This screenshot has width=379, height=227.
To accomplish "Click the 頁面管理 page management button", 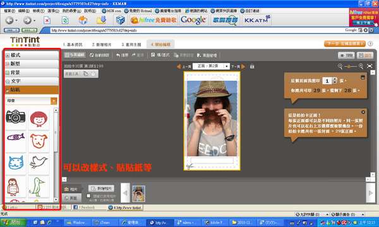I will click(x=207, y=55).
